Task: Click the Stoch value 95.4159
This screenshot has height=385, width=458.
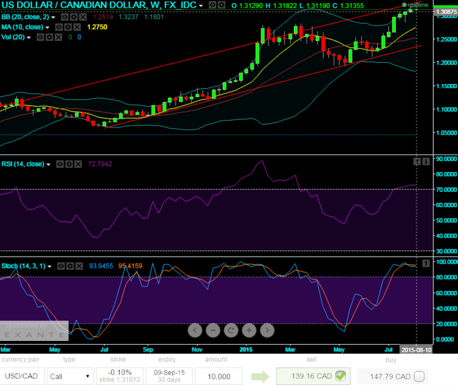Action: (130, 266)
